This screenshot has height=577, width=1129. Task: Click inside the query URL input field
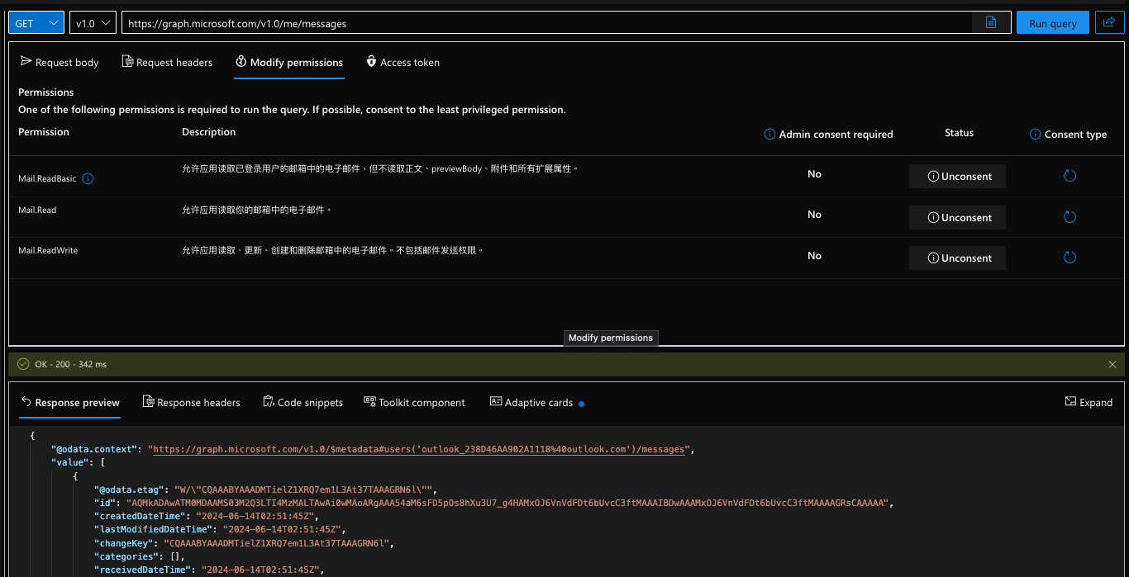(x=496, y=22)
